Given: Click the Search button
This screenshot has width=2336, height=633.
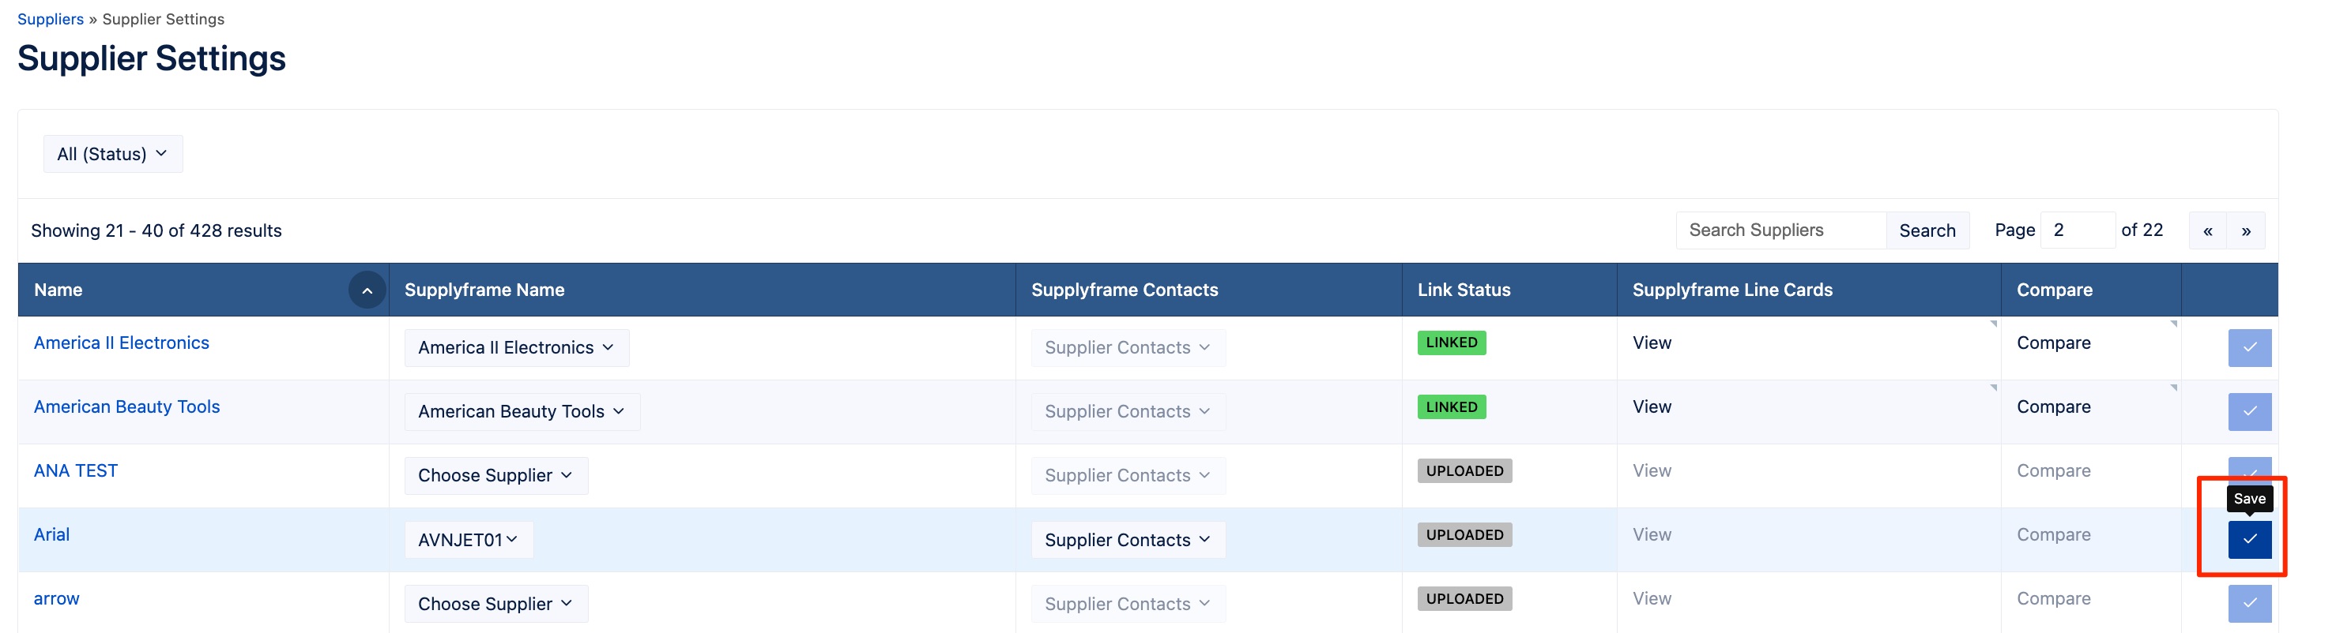Looking at the screenshot, I should 1927,231.
